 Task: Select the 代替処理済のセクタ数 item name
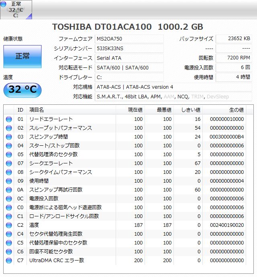(x=53, y=155)
